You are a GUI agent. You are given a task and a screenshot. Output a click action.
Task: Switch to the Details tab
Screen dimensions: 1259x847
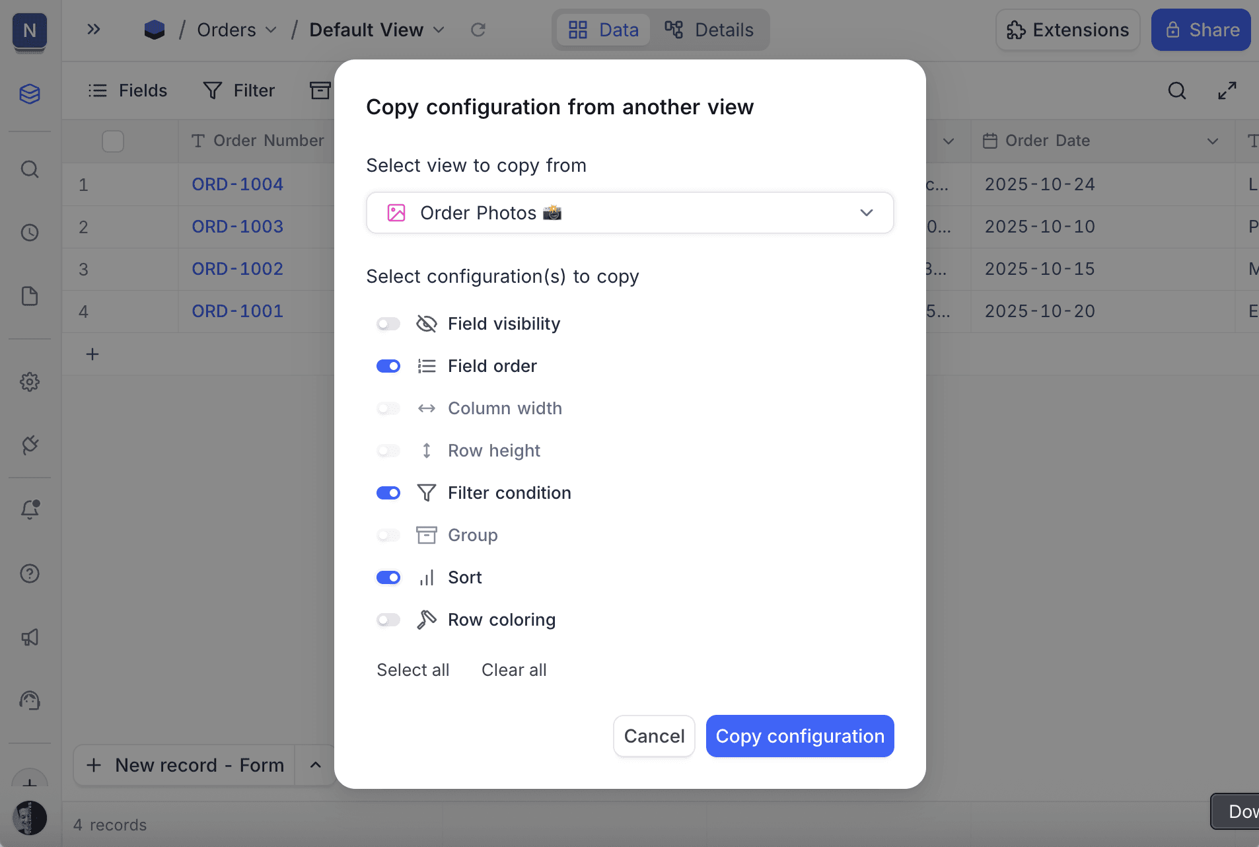coord(709,30)
